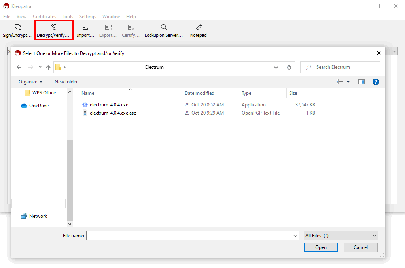Viewport: 405px width, 268px height.
Task: Refresh the Electrum folder view
Action: (x=289, y=67)
